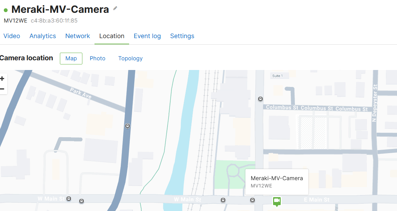397x211 pixels.
Task: Open the camera Settings tab
Action: click(x=182, y=36)
